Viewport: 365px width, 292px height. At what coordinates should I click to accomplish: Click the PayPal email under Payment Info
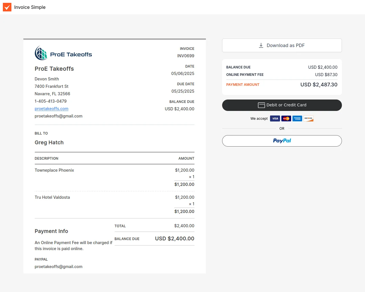point(58,267)
